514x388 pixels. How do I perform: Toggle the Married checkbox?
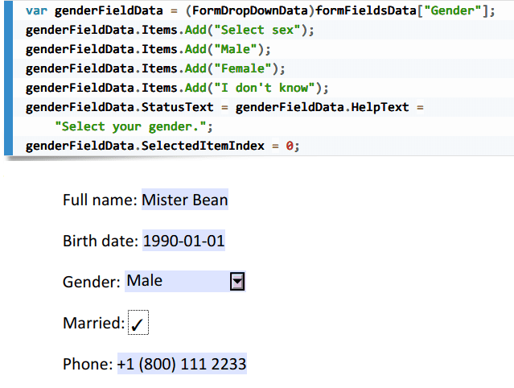point(138,323)
